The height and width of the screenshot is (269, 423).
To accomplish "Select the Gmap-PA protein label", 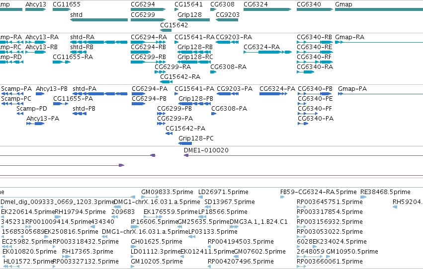I will pos(352,88).
